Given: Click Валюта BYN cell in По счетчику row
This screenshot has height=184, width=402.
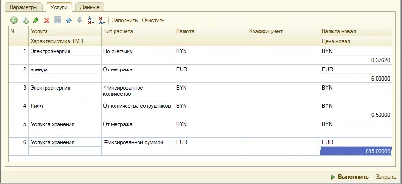Looking at the screenshot, I should point(210,56).
